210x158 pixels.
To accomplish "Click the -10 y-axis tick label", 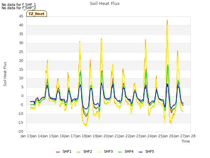I will click(x=21, y=114).
